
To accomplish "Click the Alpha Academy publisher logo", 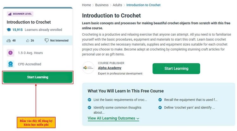I will [88, 68].
